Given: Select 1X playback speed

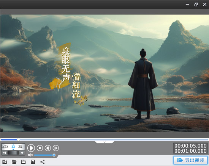Looking at the screenshot, I should point(13,147).
